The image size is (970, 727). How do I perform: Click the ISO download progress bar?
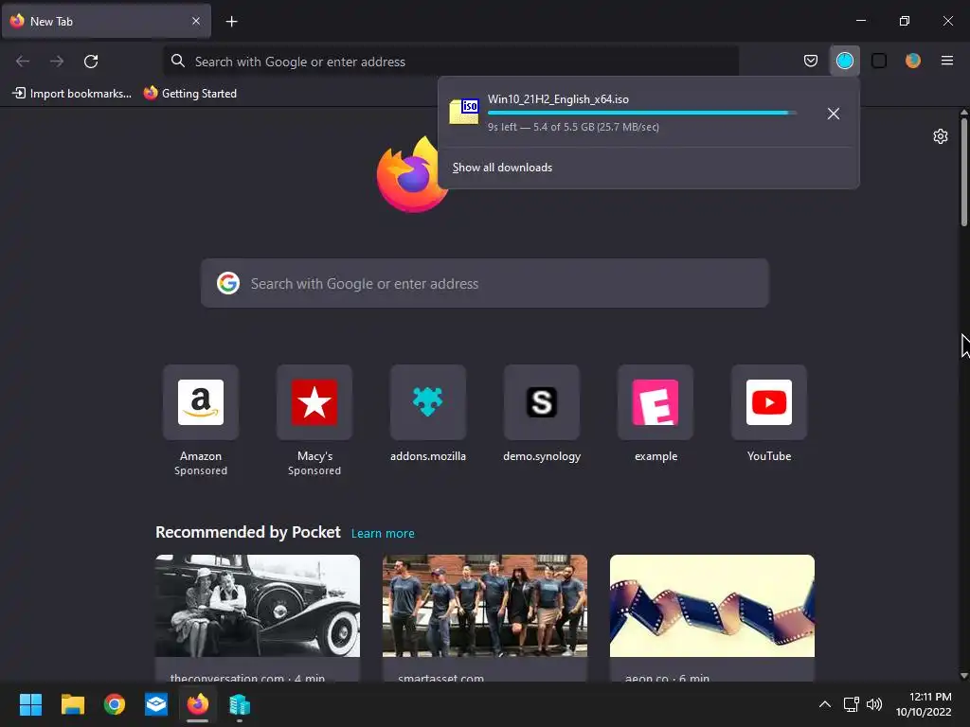pos(641,113)
